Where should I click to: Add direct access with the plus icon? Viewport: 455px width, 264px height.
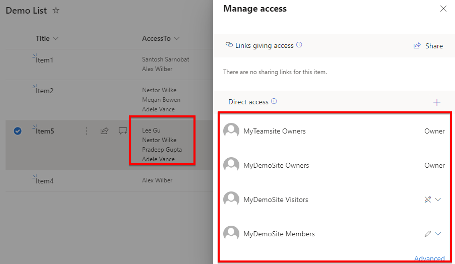click(437, 102)
